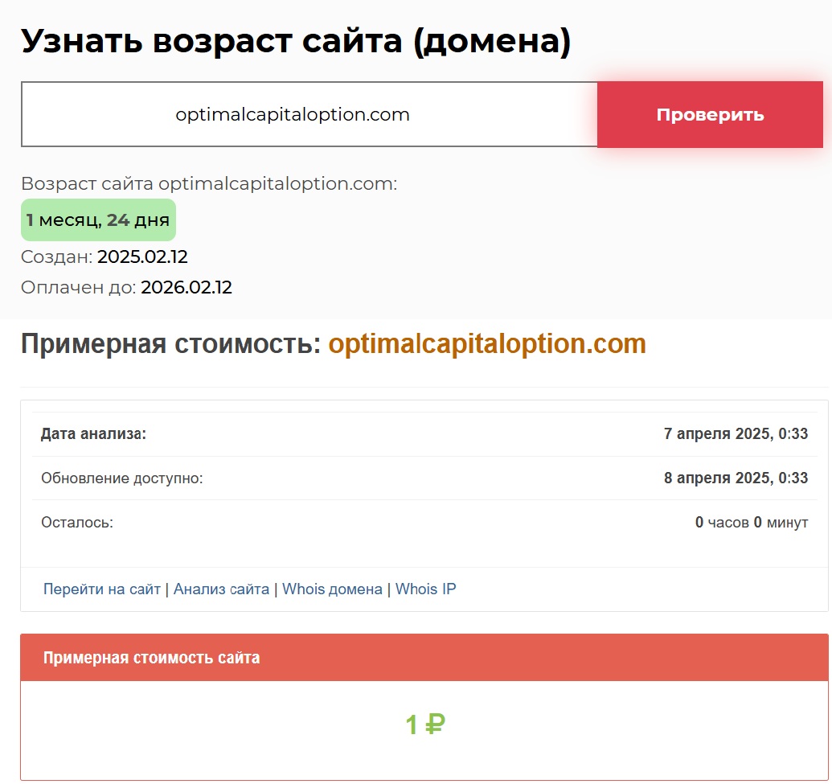Screen dimensions: 832x784
Task: Open the Whois IP link
Action: click(425, 589)
